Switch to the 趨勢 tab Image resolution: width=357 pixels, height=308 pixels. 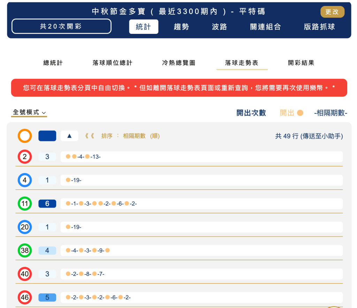(x=181, y=26)
